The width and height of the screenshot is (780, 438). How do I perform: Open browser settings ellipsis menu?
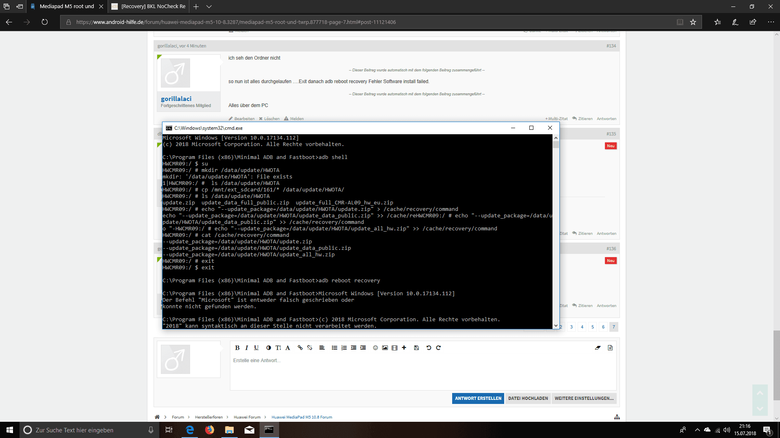pos(771,22)
